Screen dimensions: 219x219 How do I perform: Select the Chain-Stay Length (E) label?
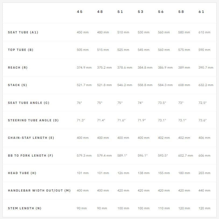click(x=31, y=138)
